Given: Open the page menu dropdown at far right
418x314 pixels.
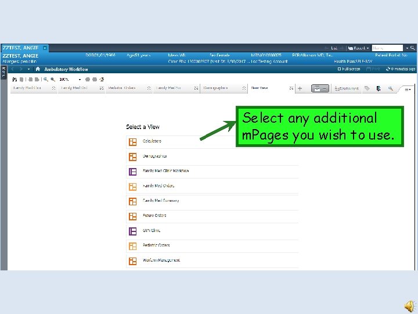Looking at the screenshot, I should pyautogui.click(x=408, y=90).
